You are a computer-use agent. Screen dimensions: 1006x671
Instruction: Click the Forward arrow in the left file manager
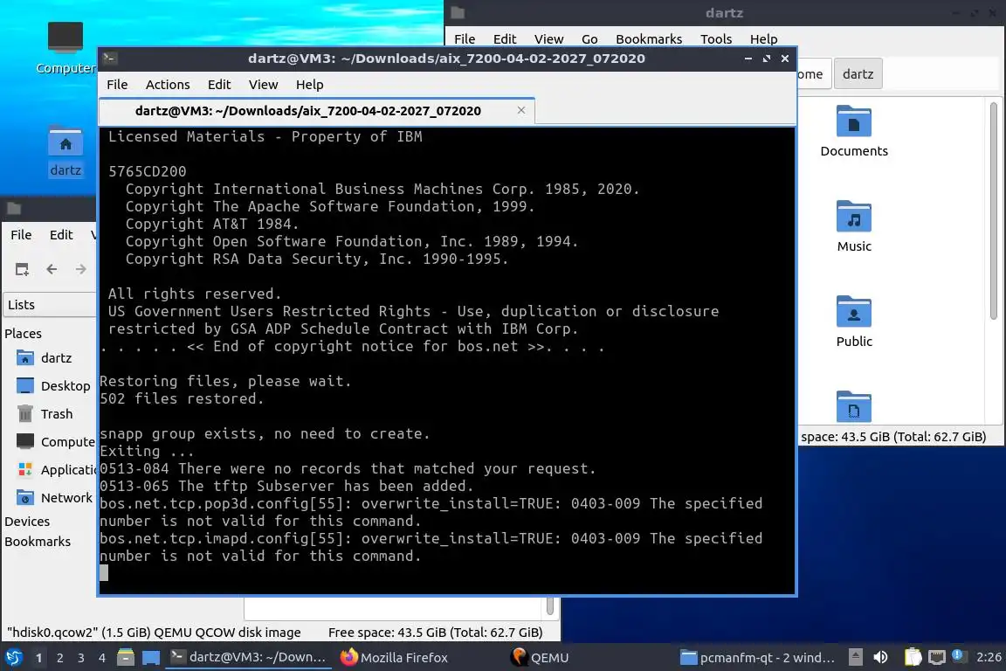point(81,269)
